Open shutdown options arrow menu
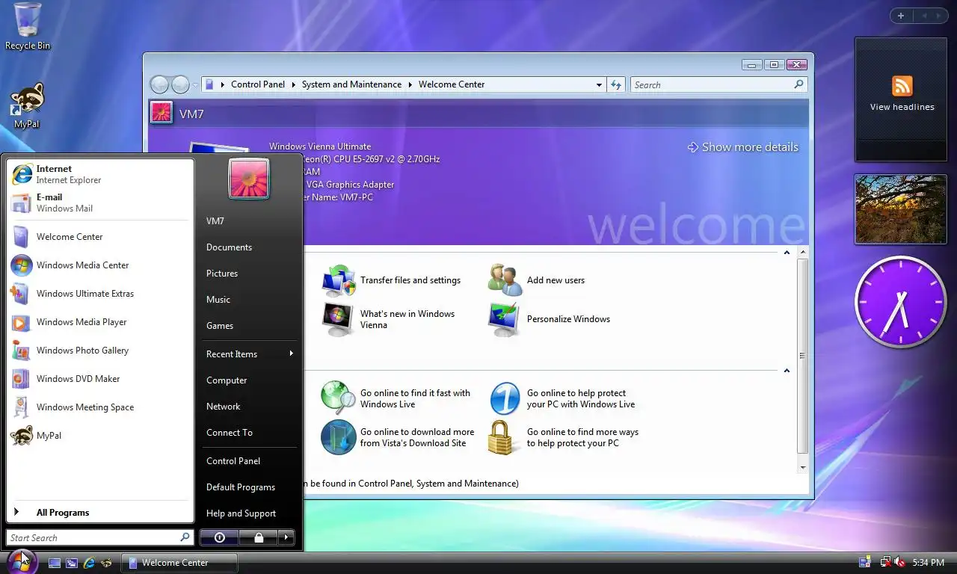The height and width of the screenshot is (574, 957). coord(286,537)
